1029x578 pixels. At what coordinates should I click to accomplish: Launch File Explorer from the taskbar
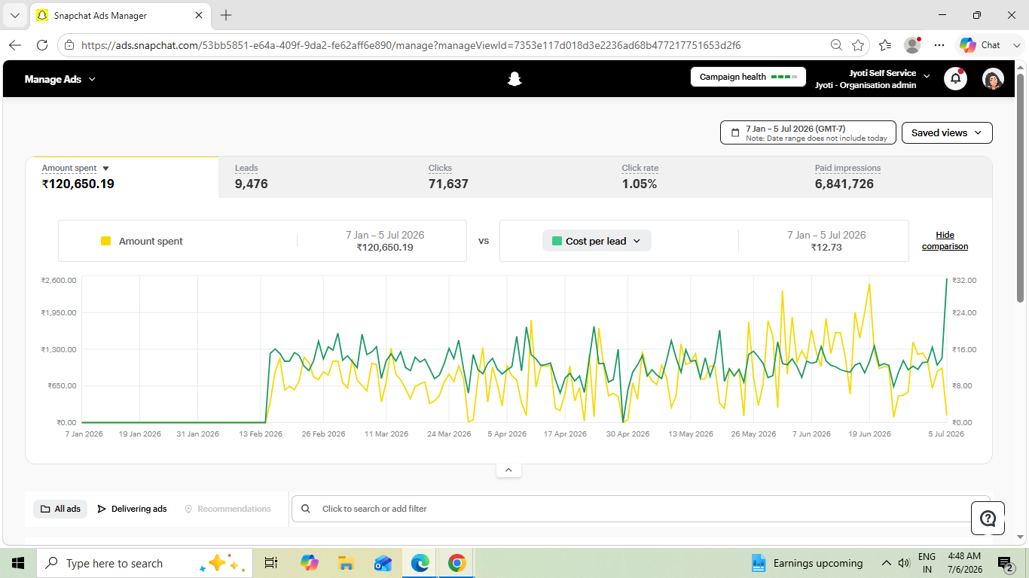click(346, 563)
